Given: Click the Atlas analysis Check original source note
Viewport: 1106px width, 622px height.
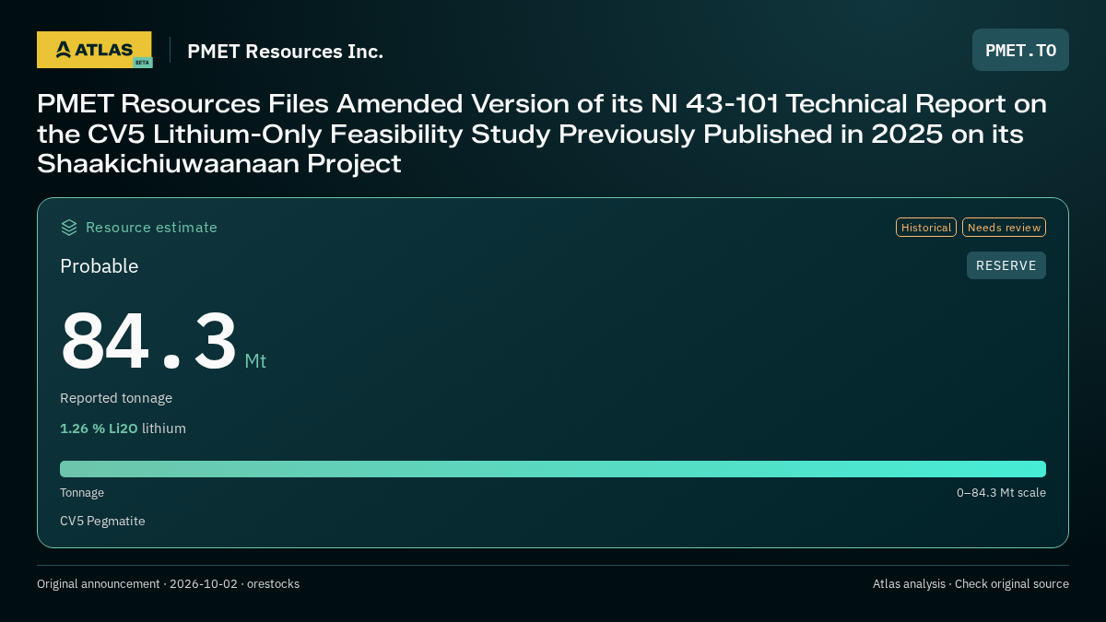Looking at the screenshot, I should pyautogui.click(x=971, y=584).
